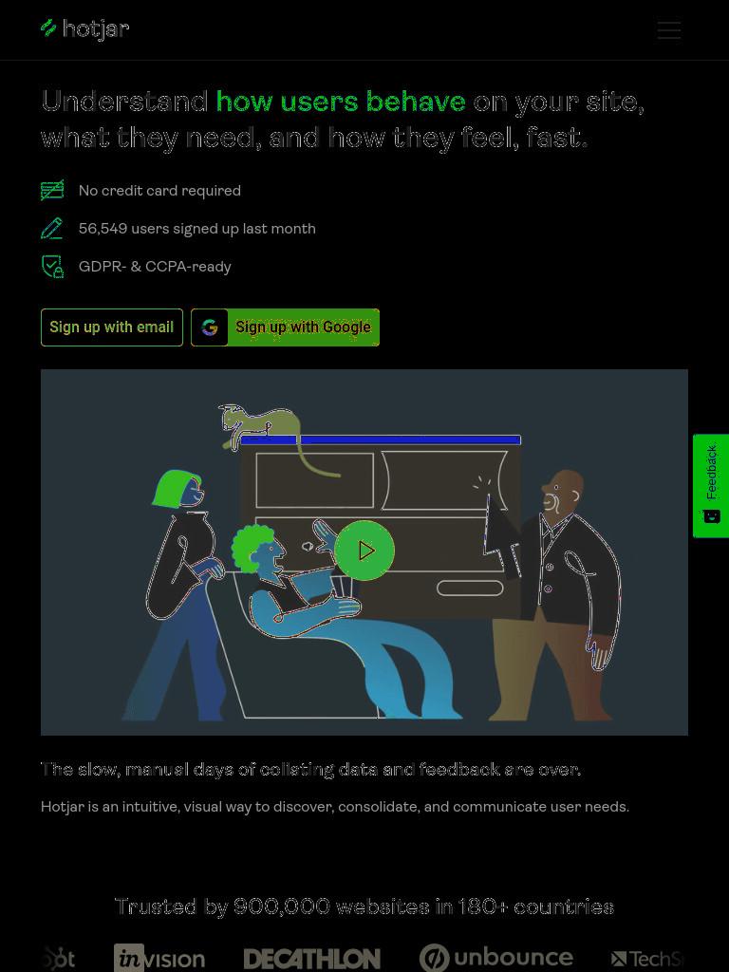Click the GDPR shield lock icon
The height and width of the screenshot is (972, 729).
click(52, 266)
